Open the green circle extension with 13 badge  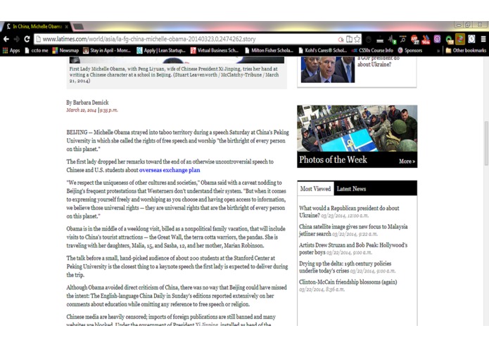(449, 39)
